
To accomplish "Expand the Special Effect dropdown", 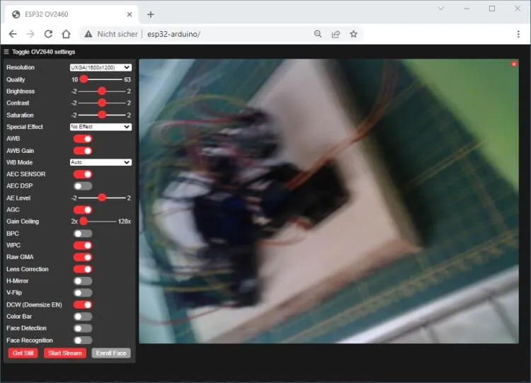I will pos(101,127).
